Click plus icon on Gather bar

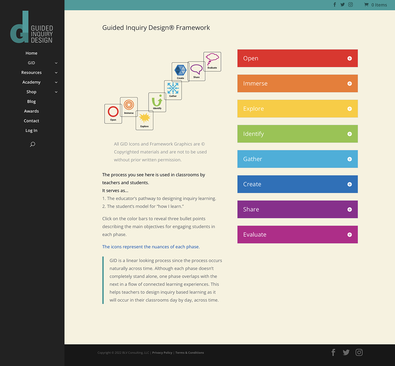coord(350,159)
